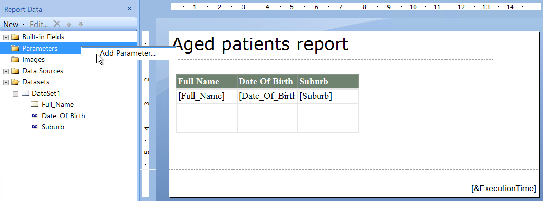
Task: Select the Datasets tree label
Action: click(x=35, y=82)
